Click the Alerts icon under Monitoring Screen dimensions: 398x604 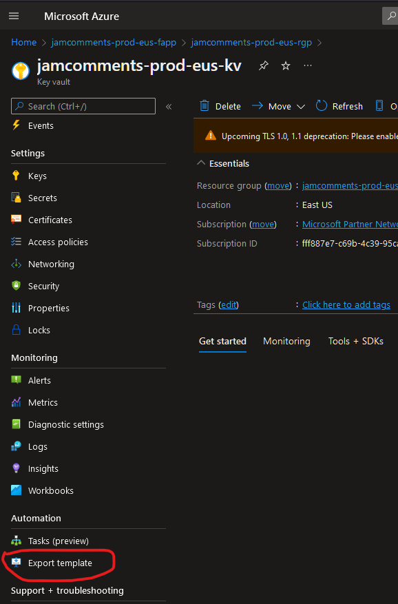(17, 379)
